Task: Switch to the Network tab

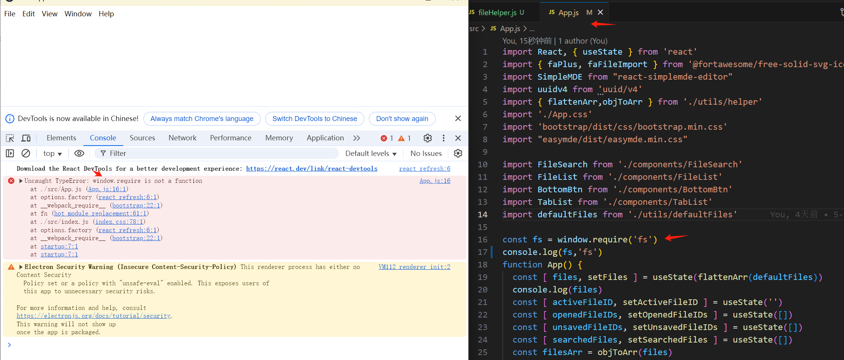Action: coord(183,138)
